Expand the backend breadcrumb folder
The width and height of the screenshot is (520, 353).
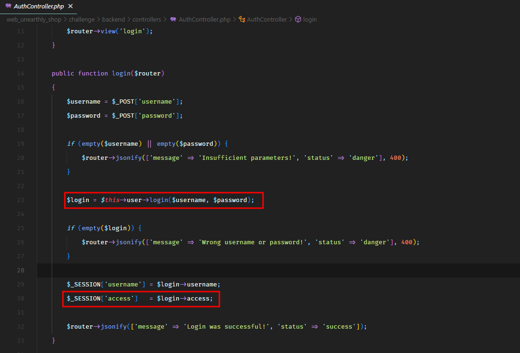tap(114, 19)
